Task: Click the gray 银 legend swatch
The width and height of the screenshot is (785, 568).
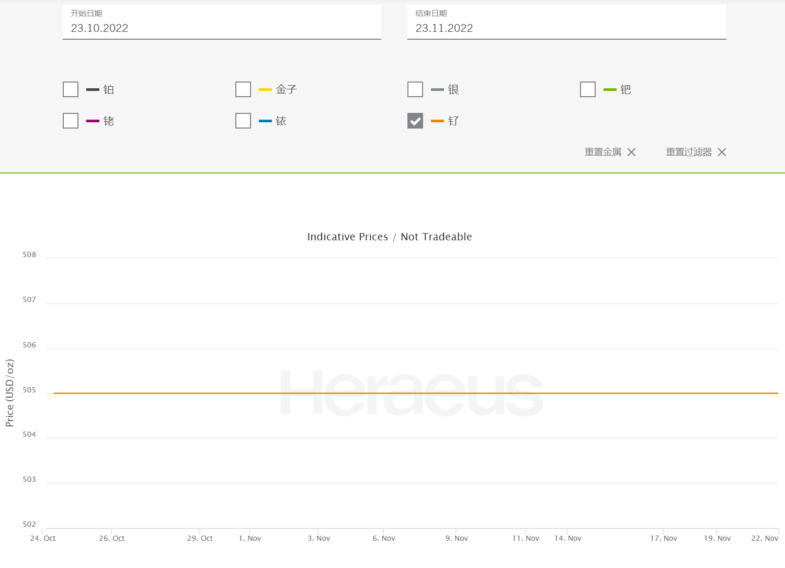Action: click(437, 90)
